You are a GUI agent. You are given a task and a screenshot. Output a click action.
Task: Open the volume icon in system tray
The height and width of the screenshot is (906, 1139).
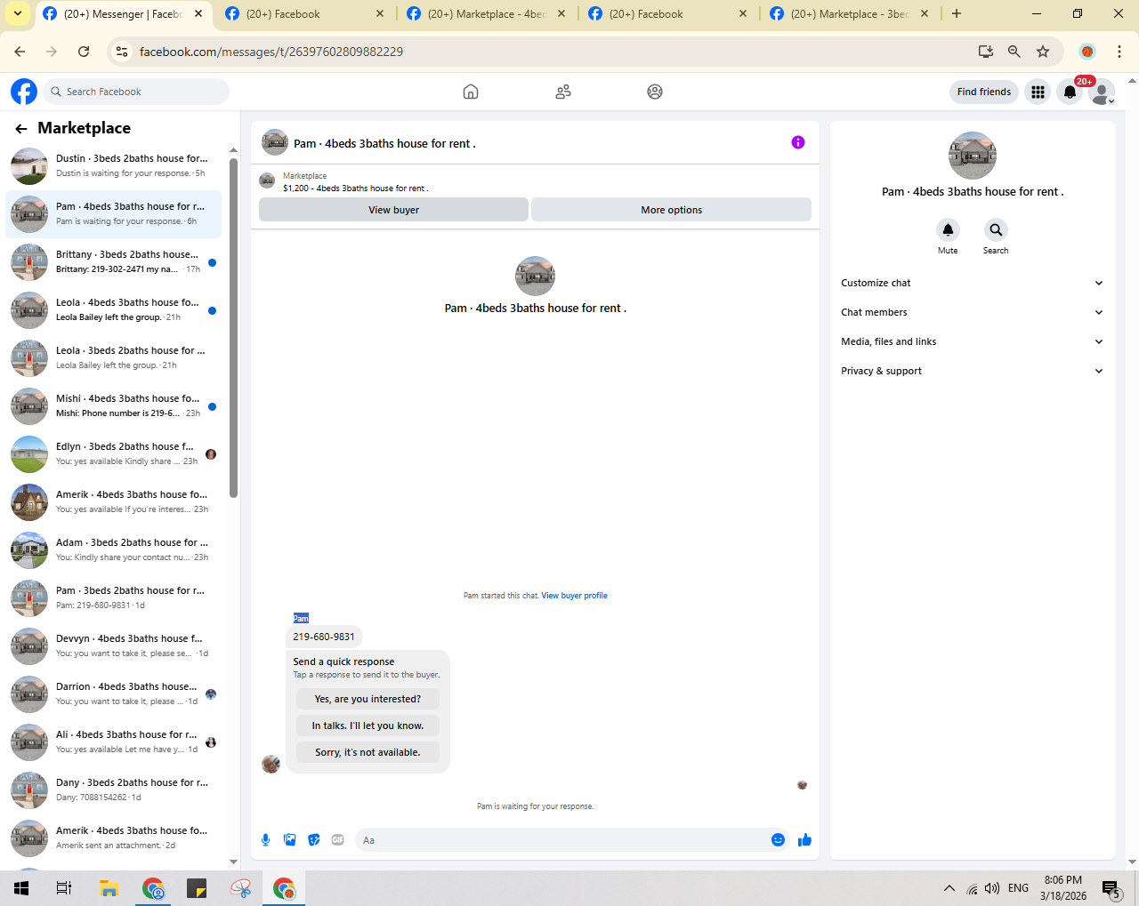coord(992,888)
